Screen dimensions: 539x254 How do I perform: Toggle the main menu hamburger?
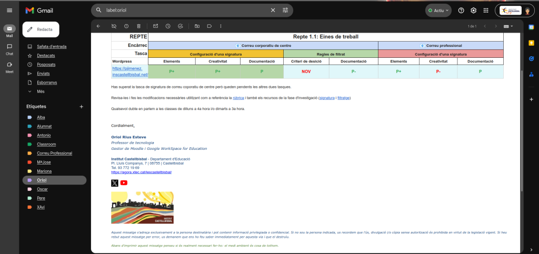9,11
